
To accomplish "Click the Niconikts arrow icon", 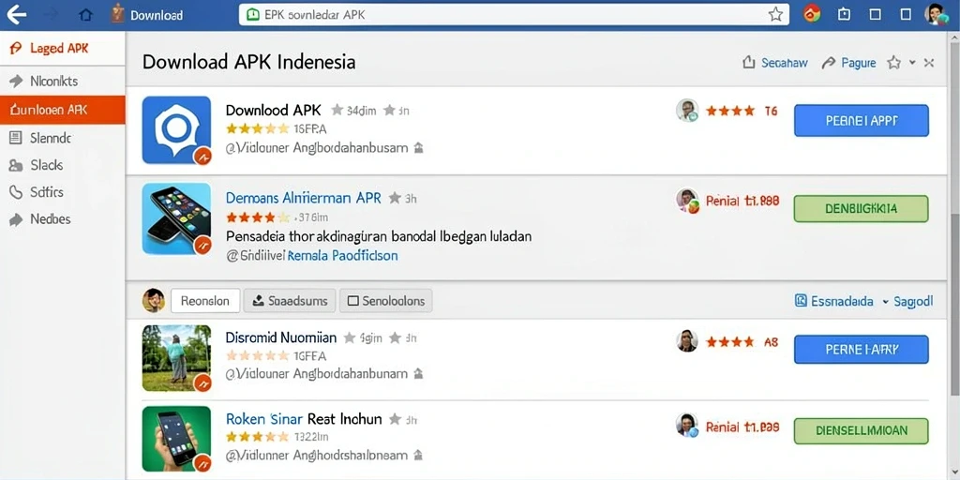I will [x=16, y=81].
